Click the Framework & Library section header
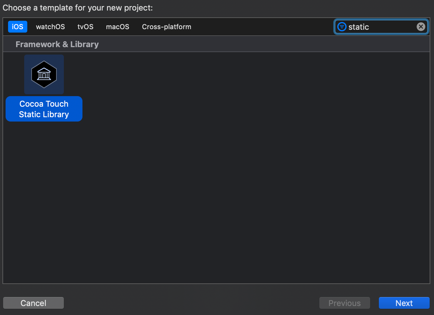This screenshot has height=315, width=434. (57, 44)
